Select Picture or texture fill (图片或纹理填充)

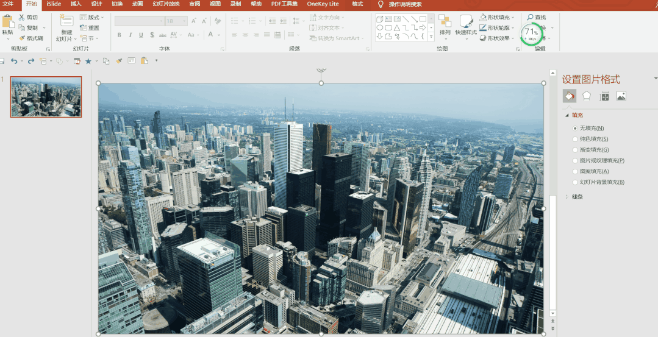point(575,160)
